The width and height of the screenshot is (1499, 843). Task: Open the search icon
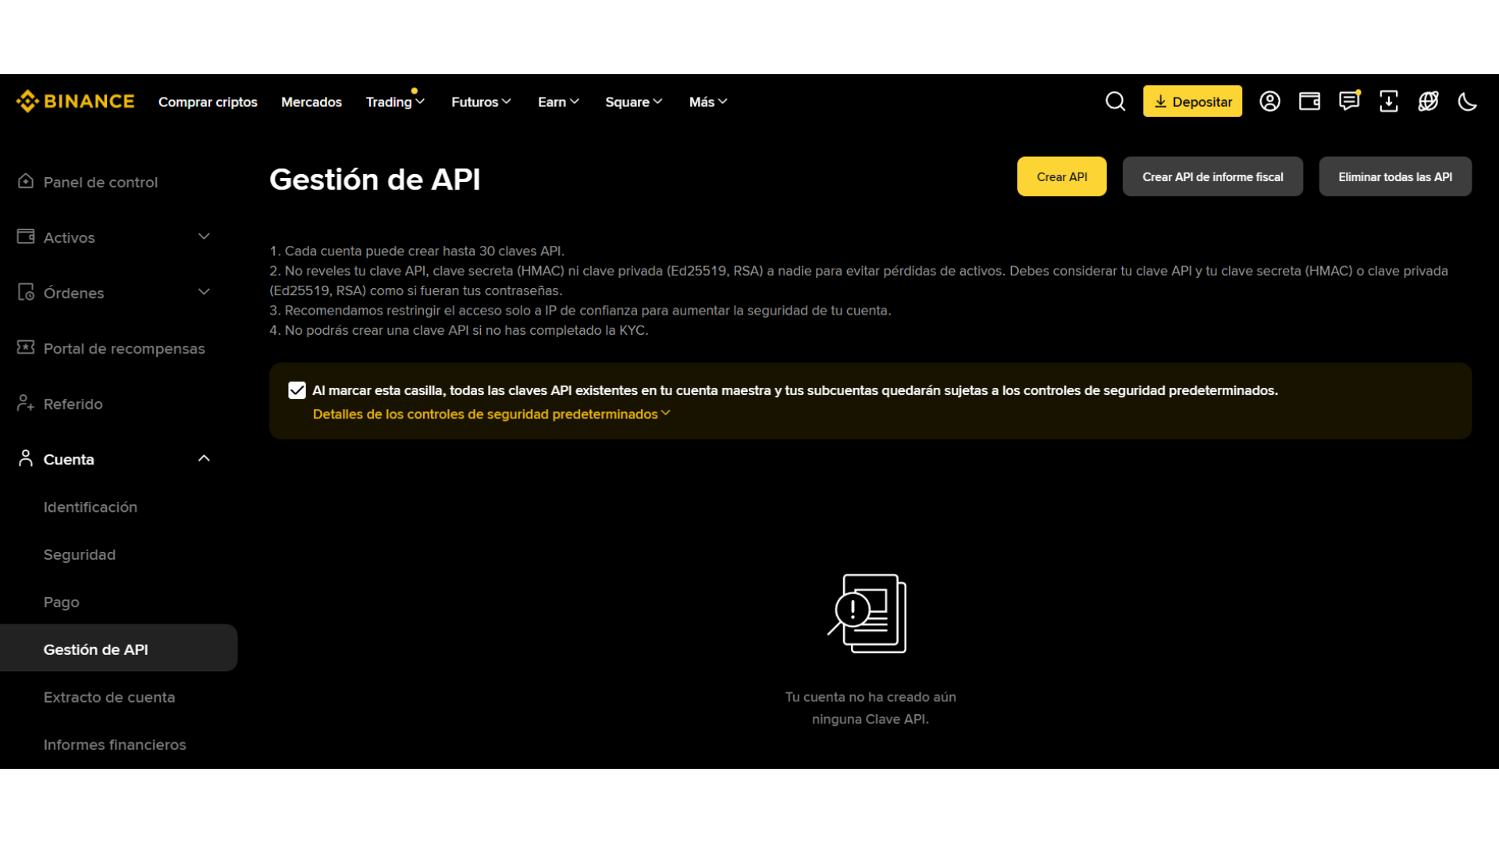point(1115,101)
